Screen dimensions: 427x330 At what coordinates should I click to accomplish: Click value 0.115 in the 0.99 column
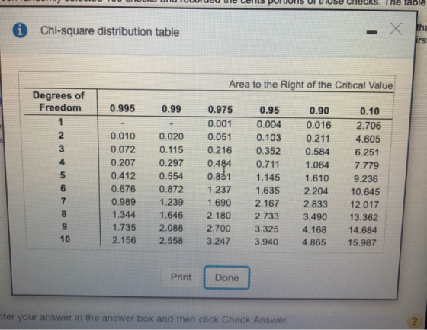172,149
